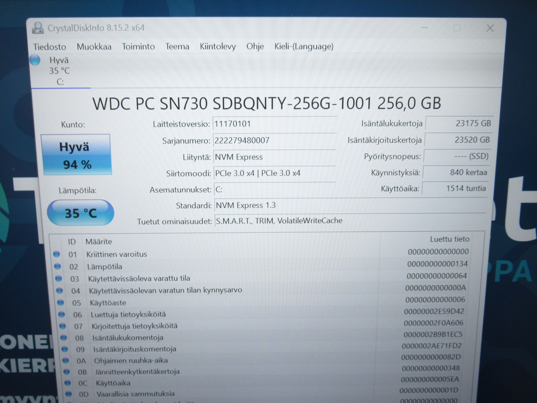Open the Teema menu
This screenshot has width=537, height=403.
pos(177,46)
